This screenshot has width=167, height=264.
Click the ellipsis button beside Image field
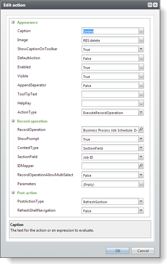[141, 40]
